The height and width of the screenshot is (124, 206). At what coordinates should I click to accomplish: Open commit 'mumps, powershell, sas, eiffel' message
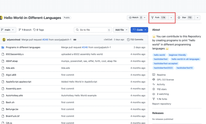[89, 61]
